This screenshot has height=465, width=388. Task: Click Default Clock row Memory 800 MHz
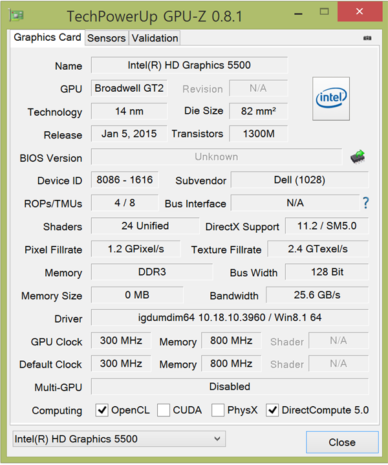point(232,363)
